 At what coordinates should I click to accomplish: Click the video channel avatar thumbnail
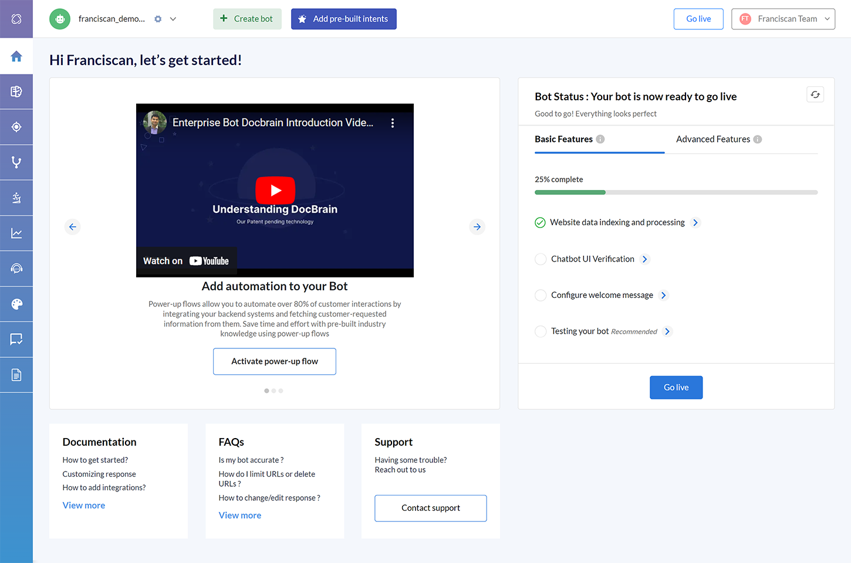(x=155, y=123)
